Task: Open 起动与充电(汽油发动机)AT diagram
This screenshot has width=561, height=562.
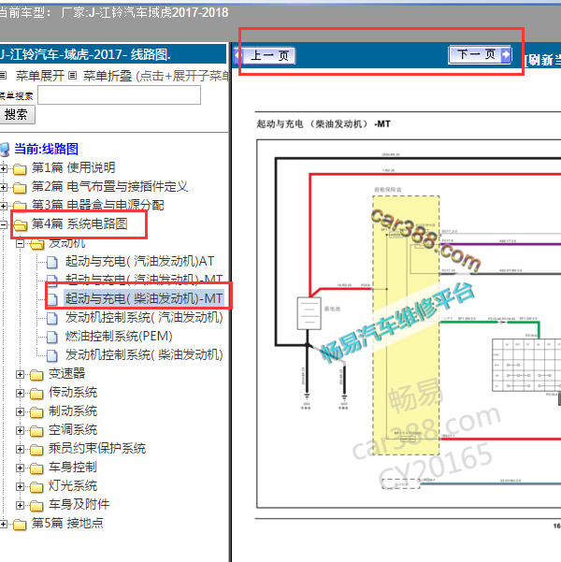Action: click(x=139, y=261)
